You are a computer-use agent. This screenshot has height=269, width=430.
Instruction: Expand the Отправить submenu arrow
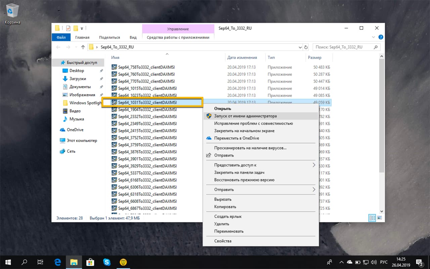pos(314,189)
